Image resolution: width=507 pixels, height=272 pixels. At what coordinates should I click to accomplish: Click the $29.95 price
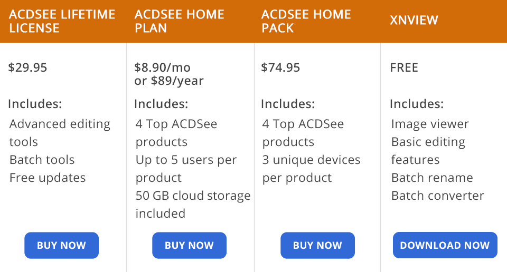[28, 67]
